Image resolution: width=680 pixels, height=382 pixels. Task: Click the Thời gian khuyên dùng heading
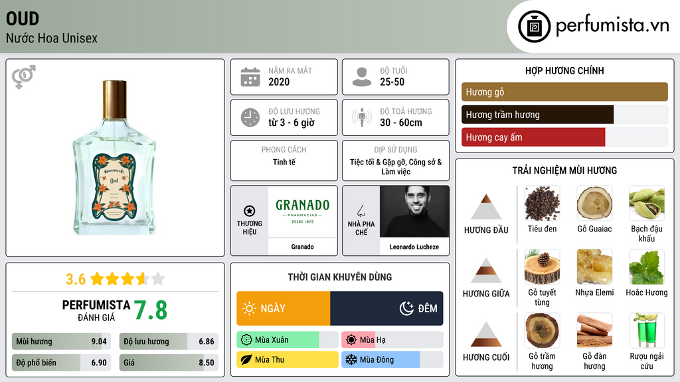(340, 277)
